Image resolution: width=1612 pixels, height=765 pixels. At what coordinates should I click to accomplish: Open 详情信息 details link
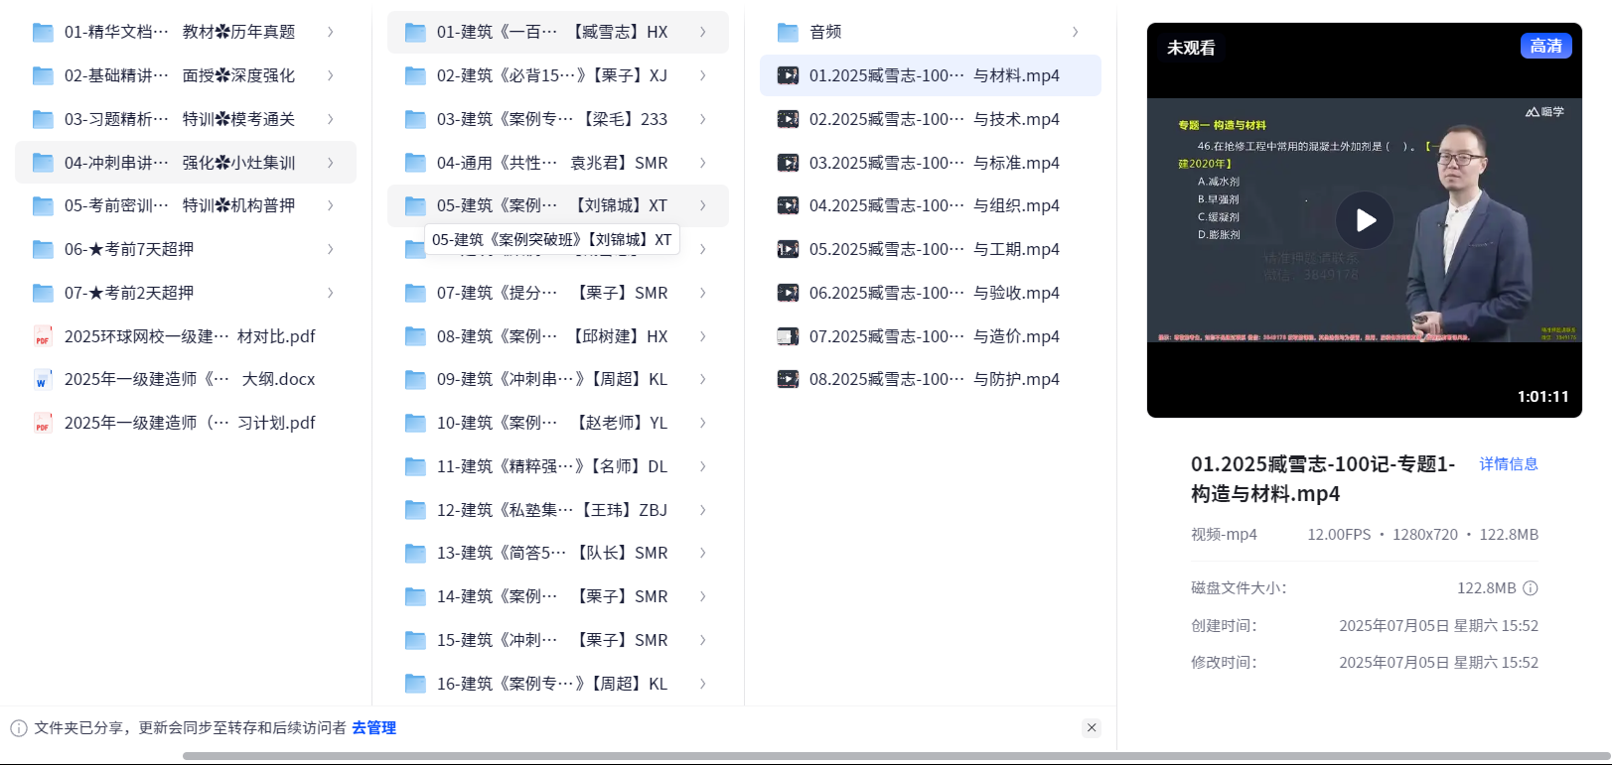[x=1509, y=463]
